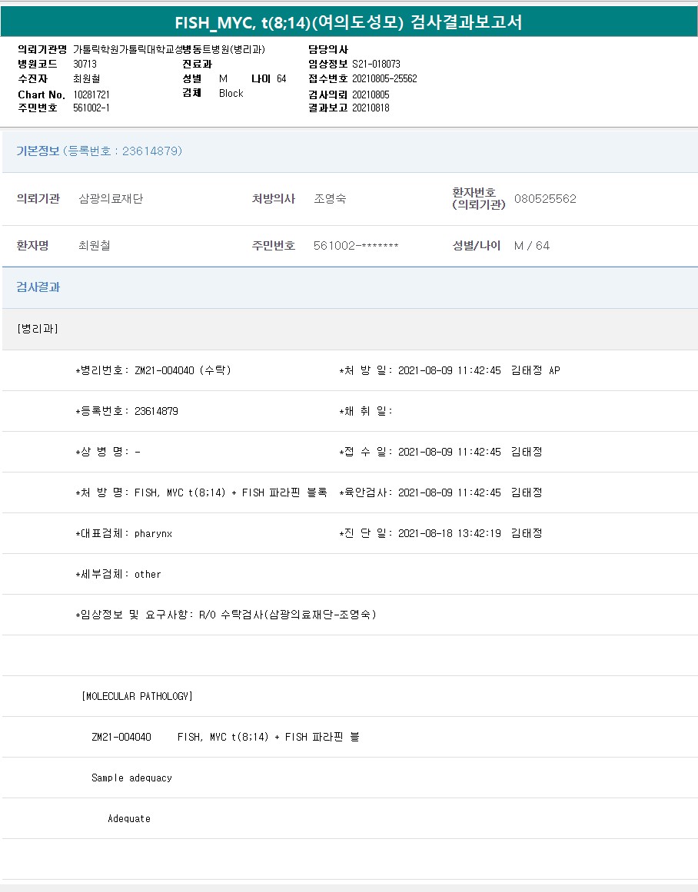698x892 pixels.
Task: Click the 환자번호 value 080525562
Action: tap(545, 199)
